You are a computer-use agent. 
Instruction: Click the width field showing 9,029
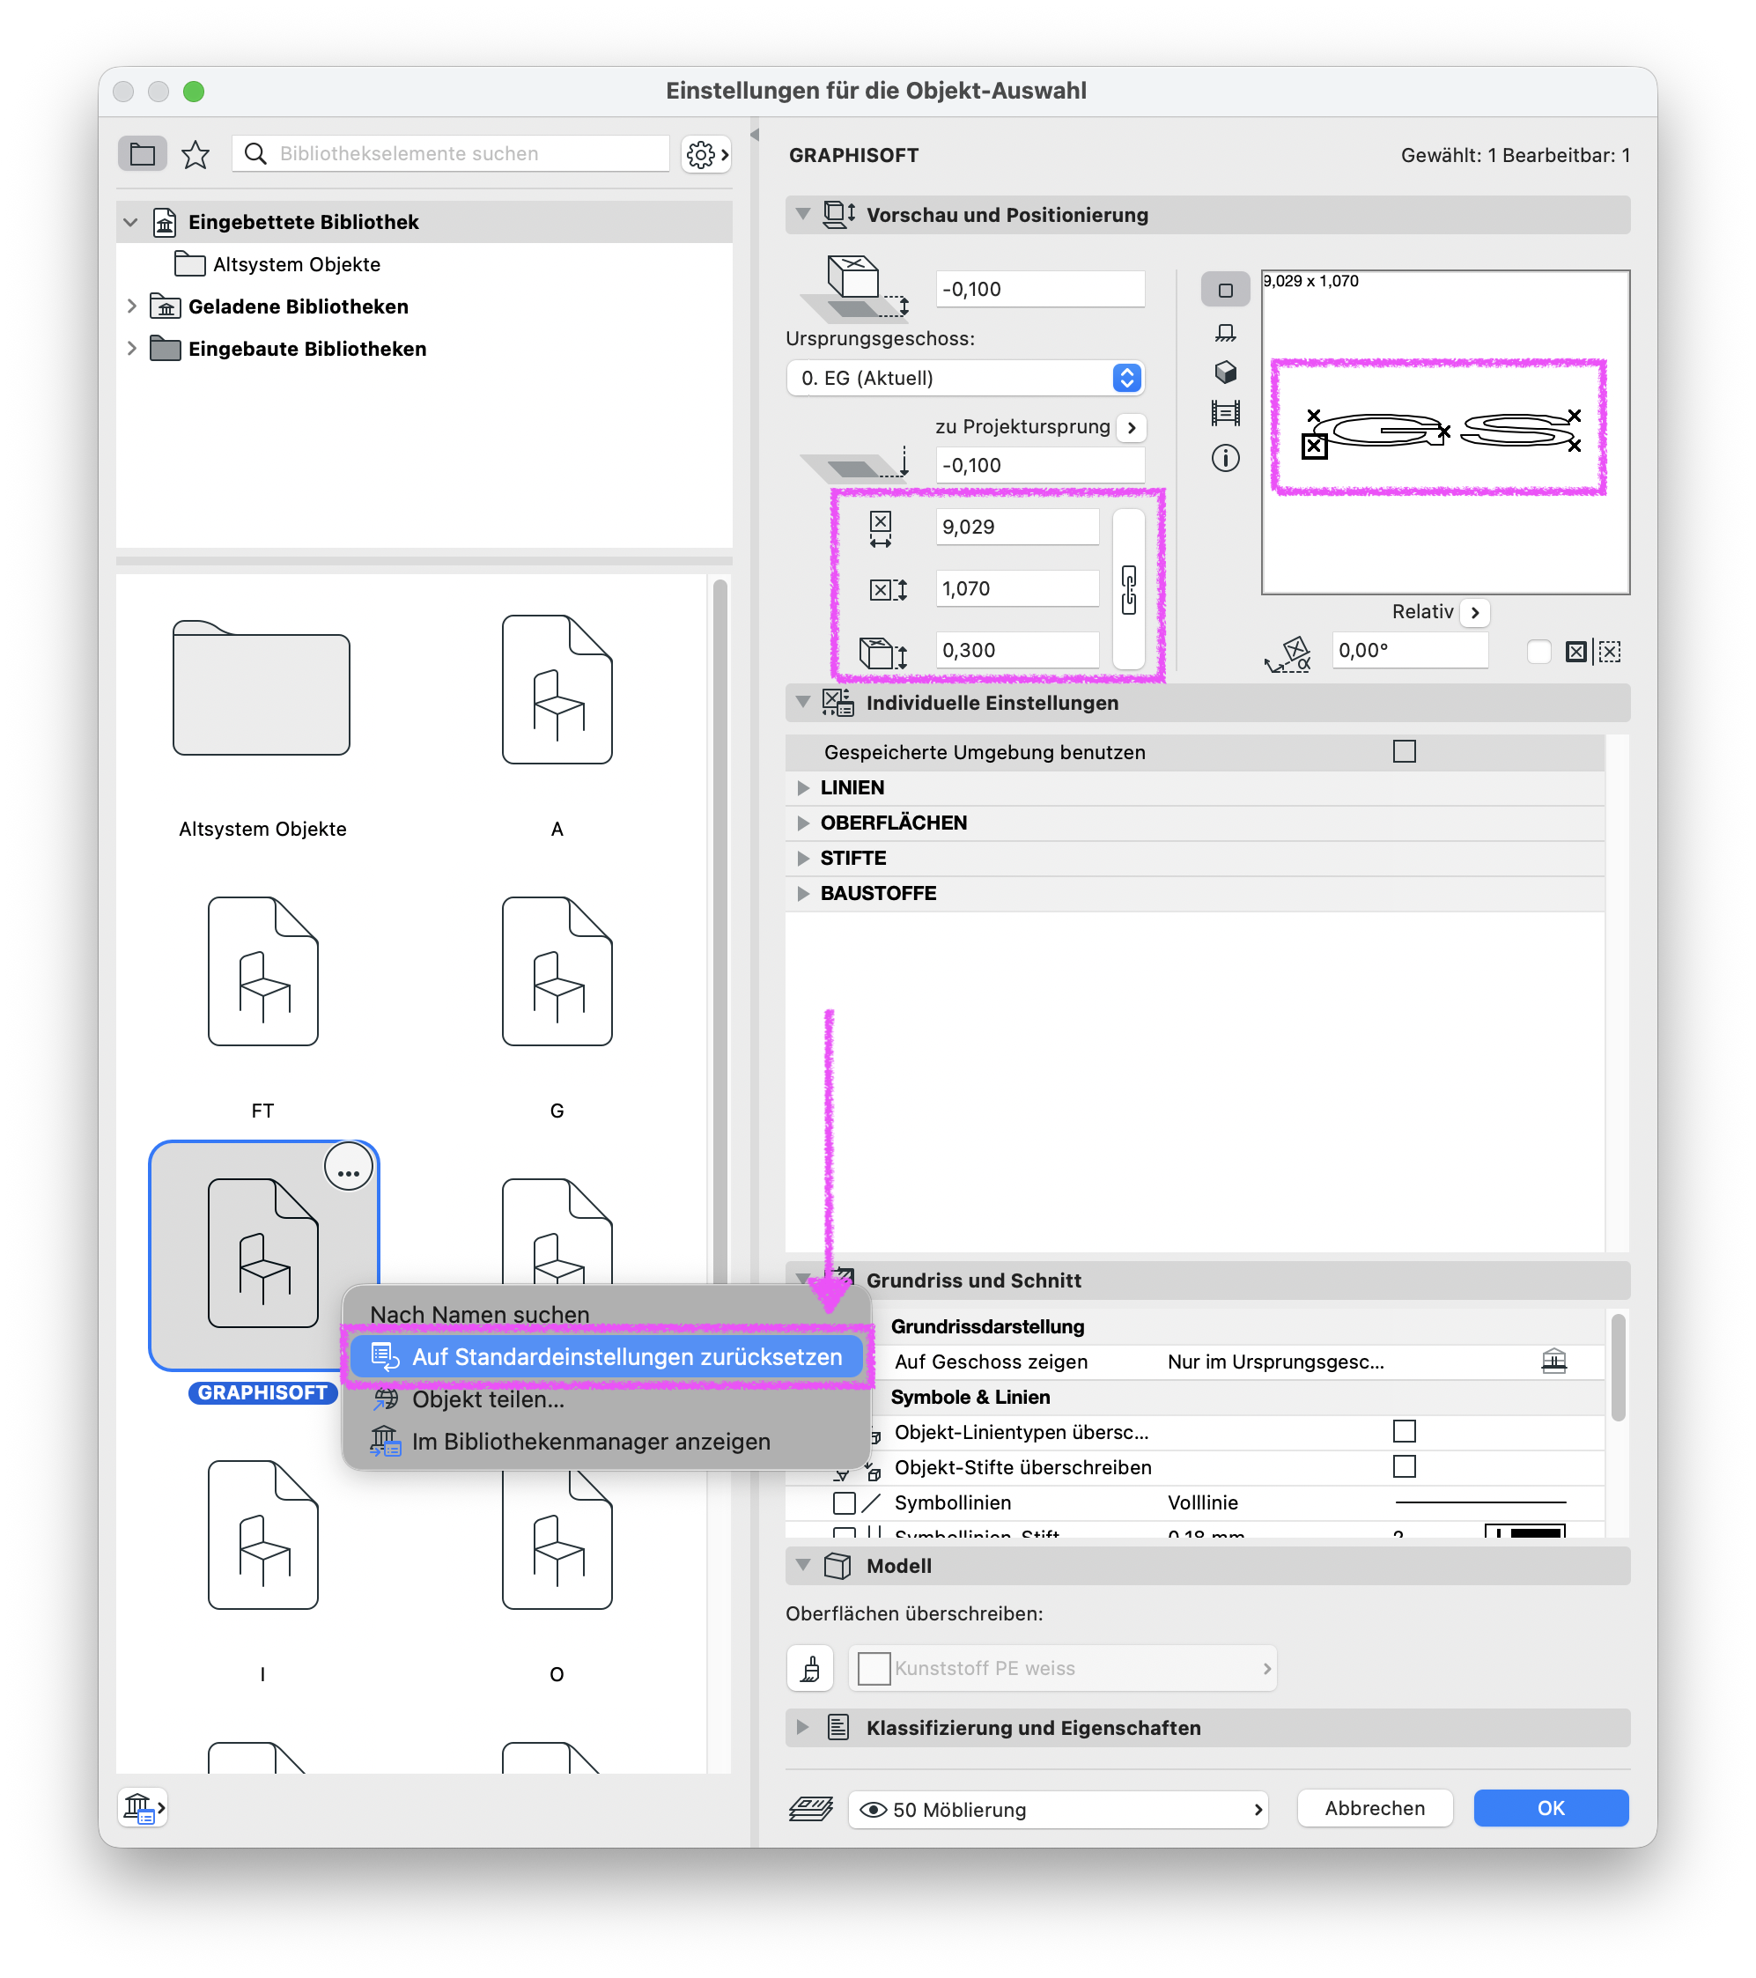[1017, 528]
